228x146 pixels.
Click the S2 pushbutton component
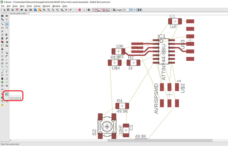coord(107,126)
